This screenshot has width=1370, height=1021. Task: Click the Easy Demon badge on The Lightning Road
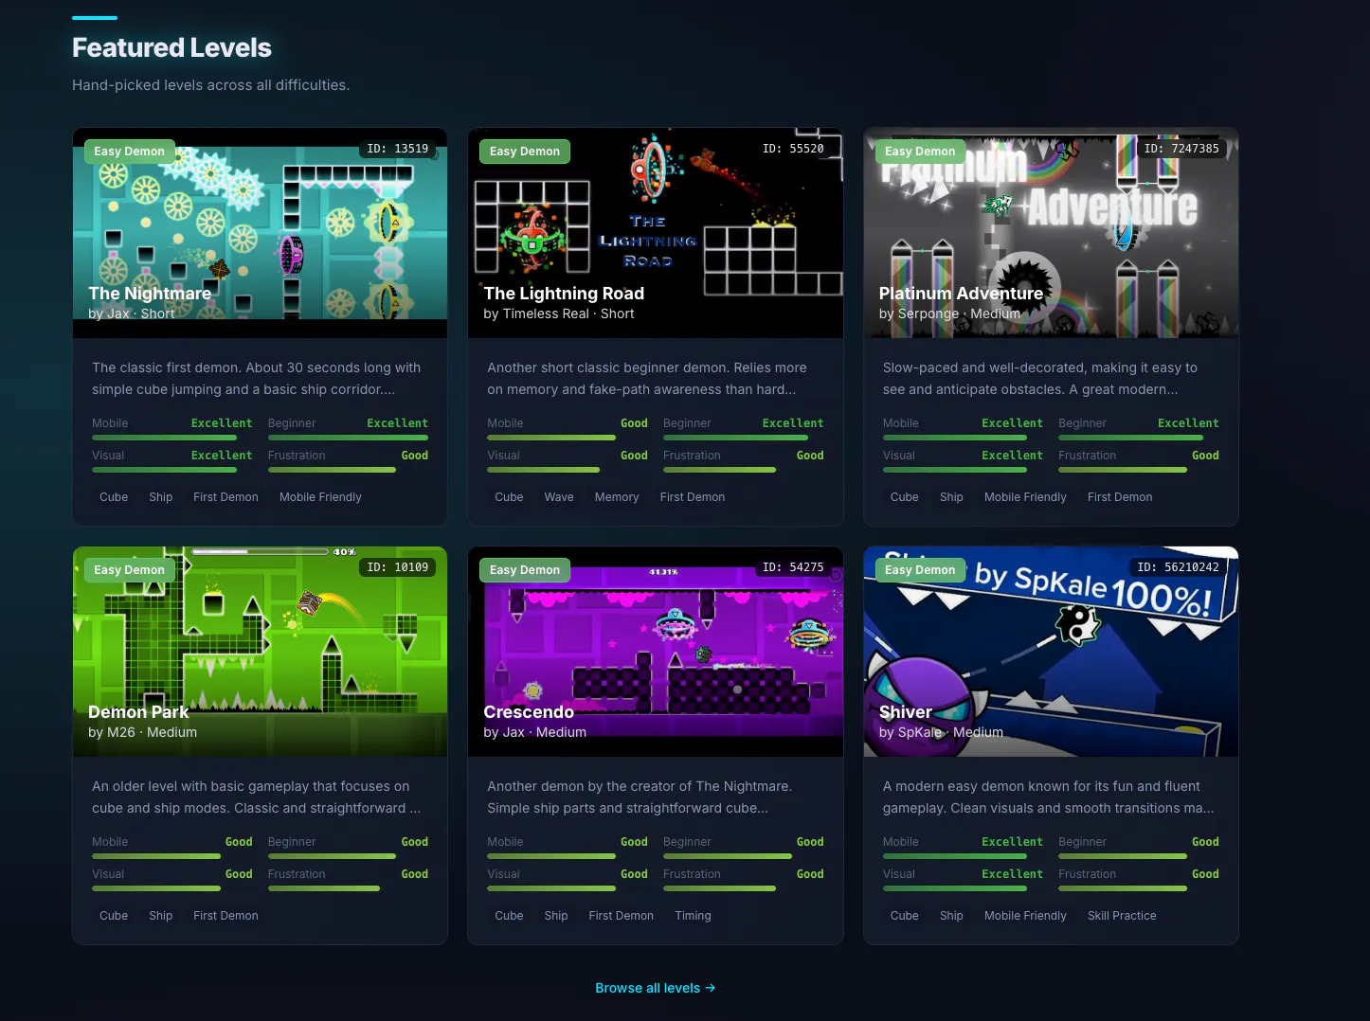[525, 152]
